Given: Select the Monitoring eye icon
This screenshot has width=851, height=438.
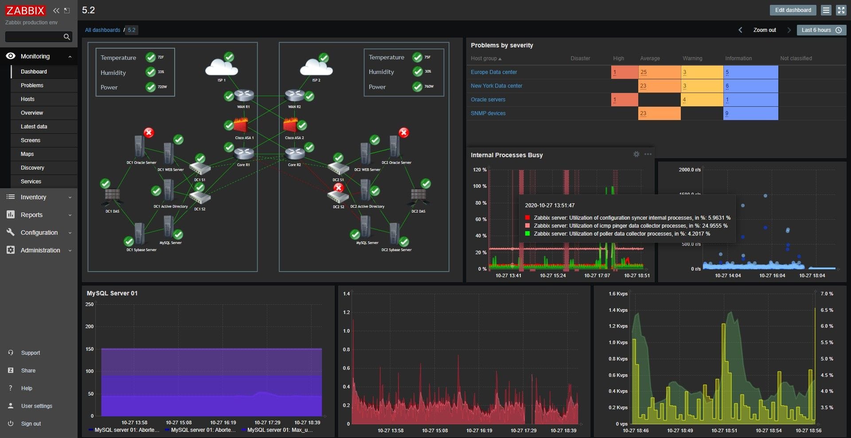Looking at the screenshot, I should pos(10,56).
